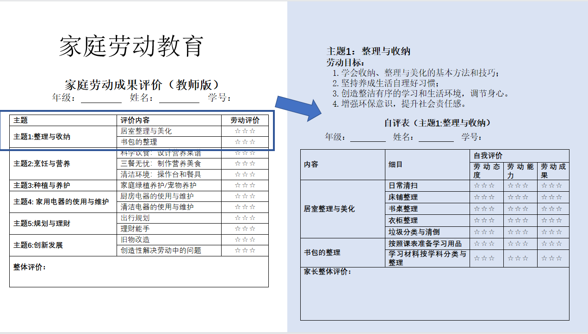This screenshot has height=334, width=588.
Task: Select goal 1 学会收纳、整理与美化的基本方法和技巧
Action: pyautogui.click(x=416, y=73)
